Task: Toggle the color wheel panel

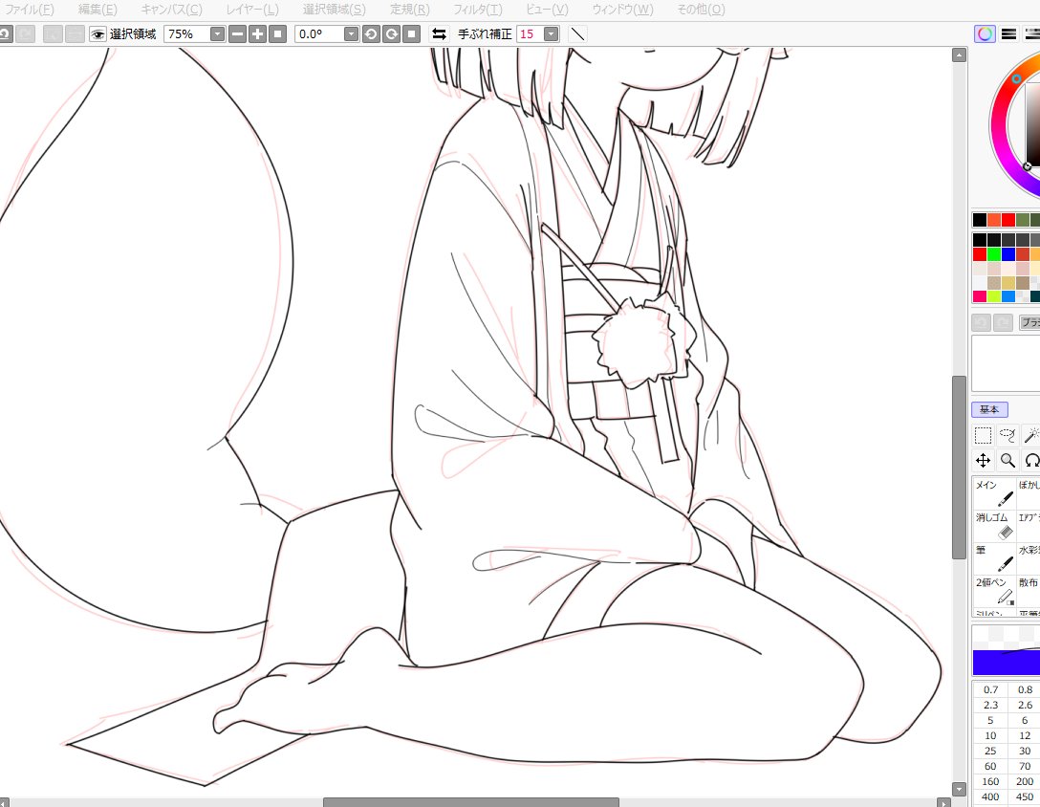Action: 985,34
